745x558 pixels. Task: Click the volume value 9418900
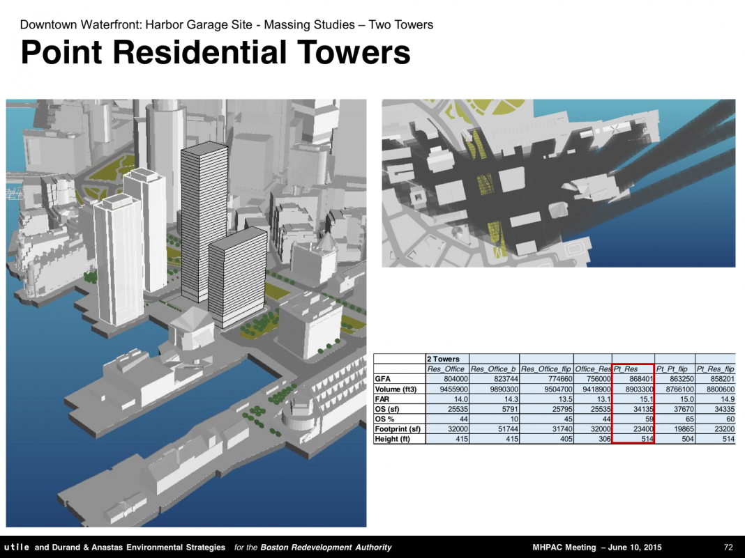pos(596,389)
